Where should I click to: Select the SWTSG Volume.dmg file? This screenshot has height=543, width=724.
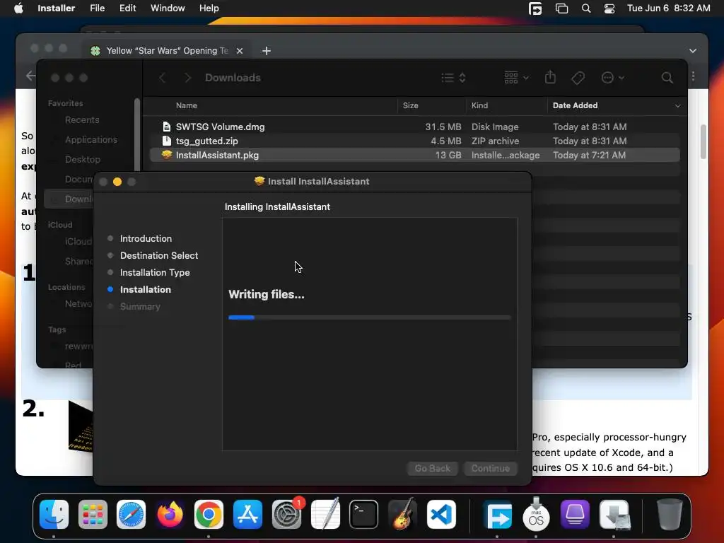tap(414, 127)
